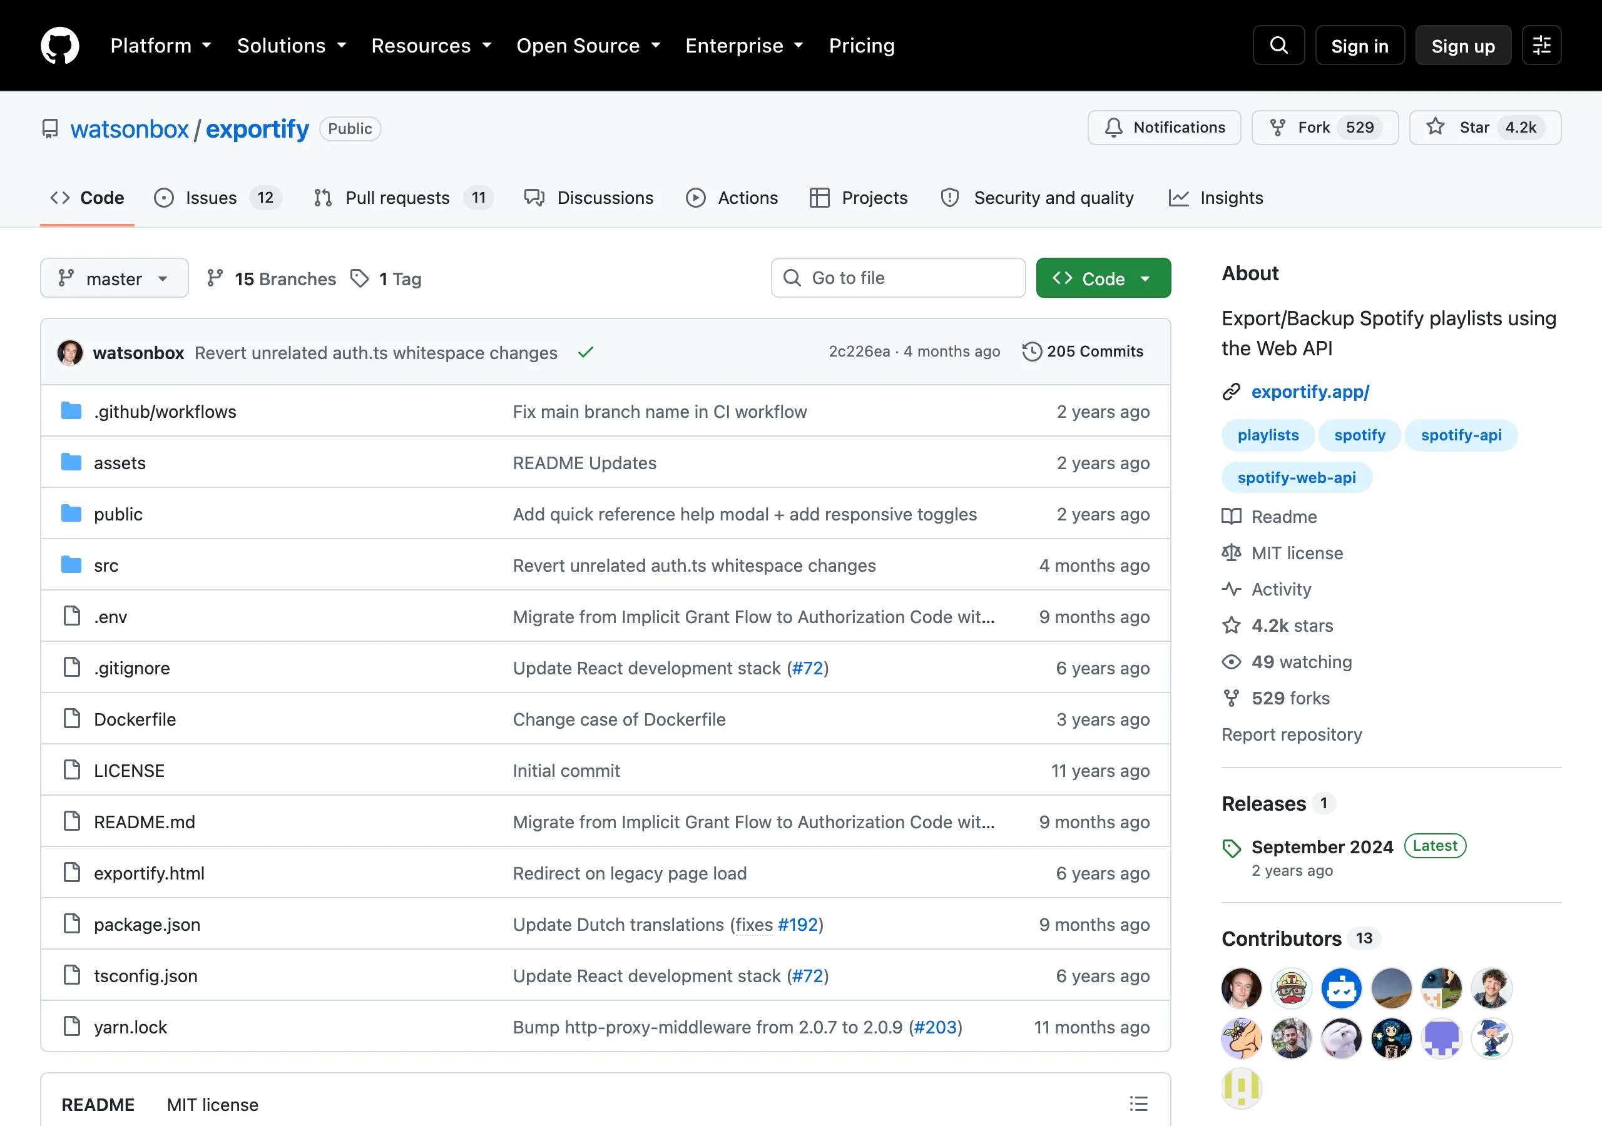Open the 2c226ea commit hash
The image size is (1602, 1126).
point(859,351)
